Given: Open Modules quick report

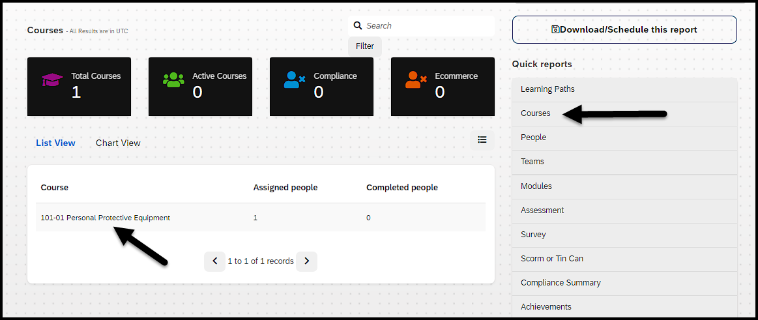Looking at the screenshot, I should tap(624, 186).
